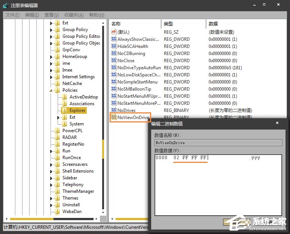This screenshot has height=234, width=290.
Task: Expand the Group Policy tree node
Action: pyautogui.click(x=51, y=30)
